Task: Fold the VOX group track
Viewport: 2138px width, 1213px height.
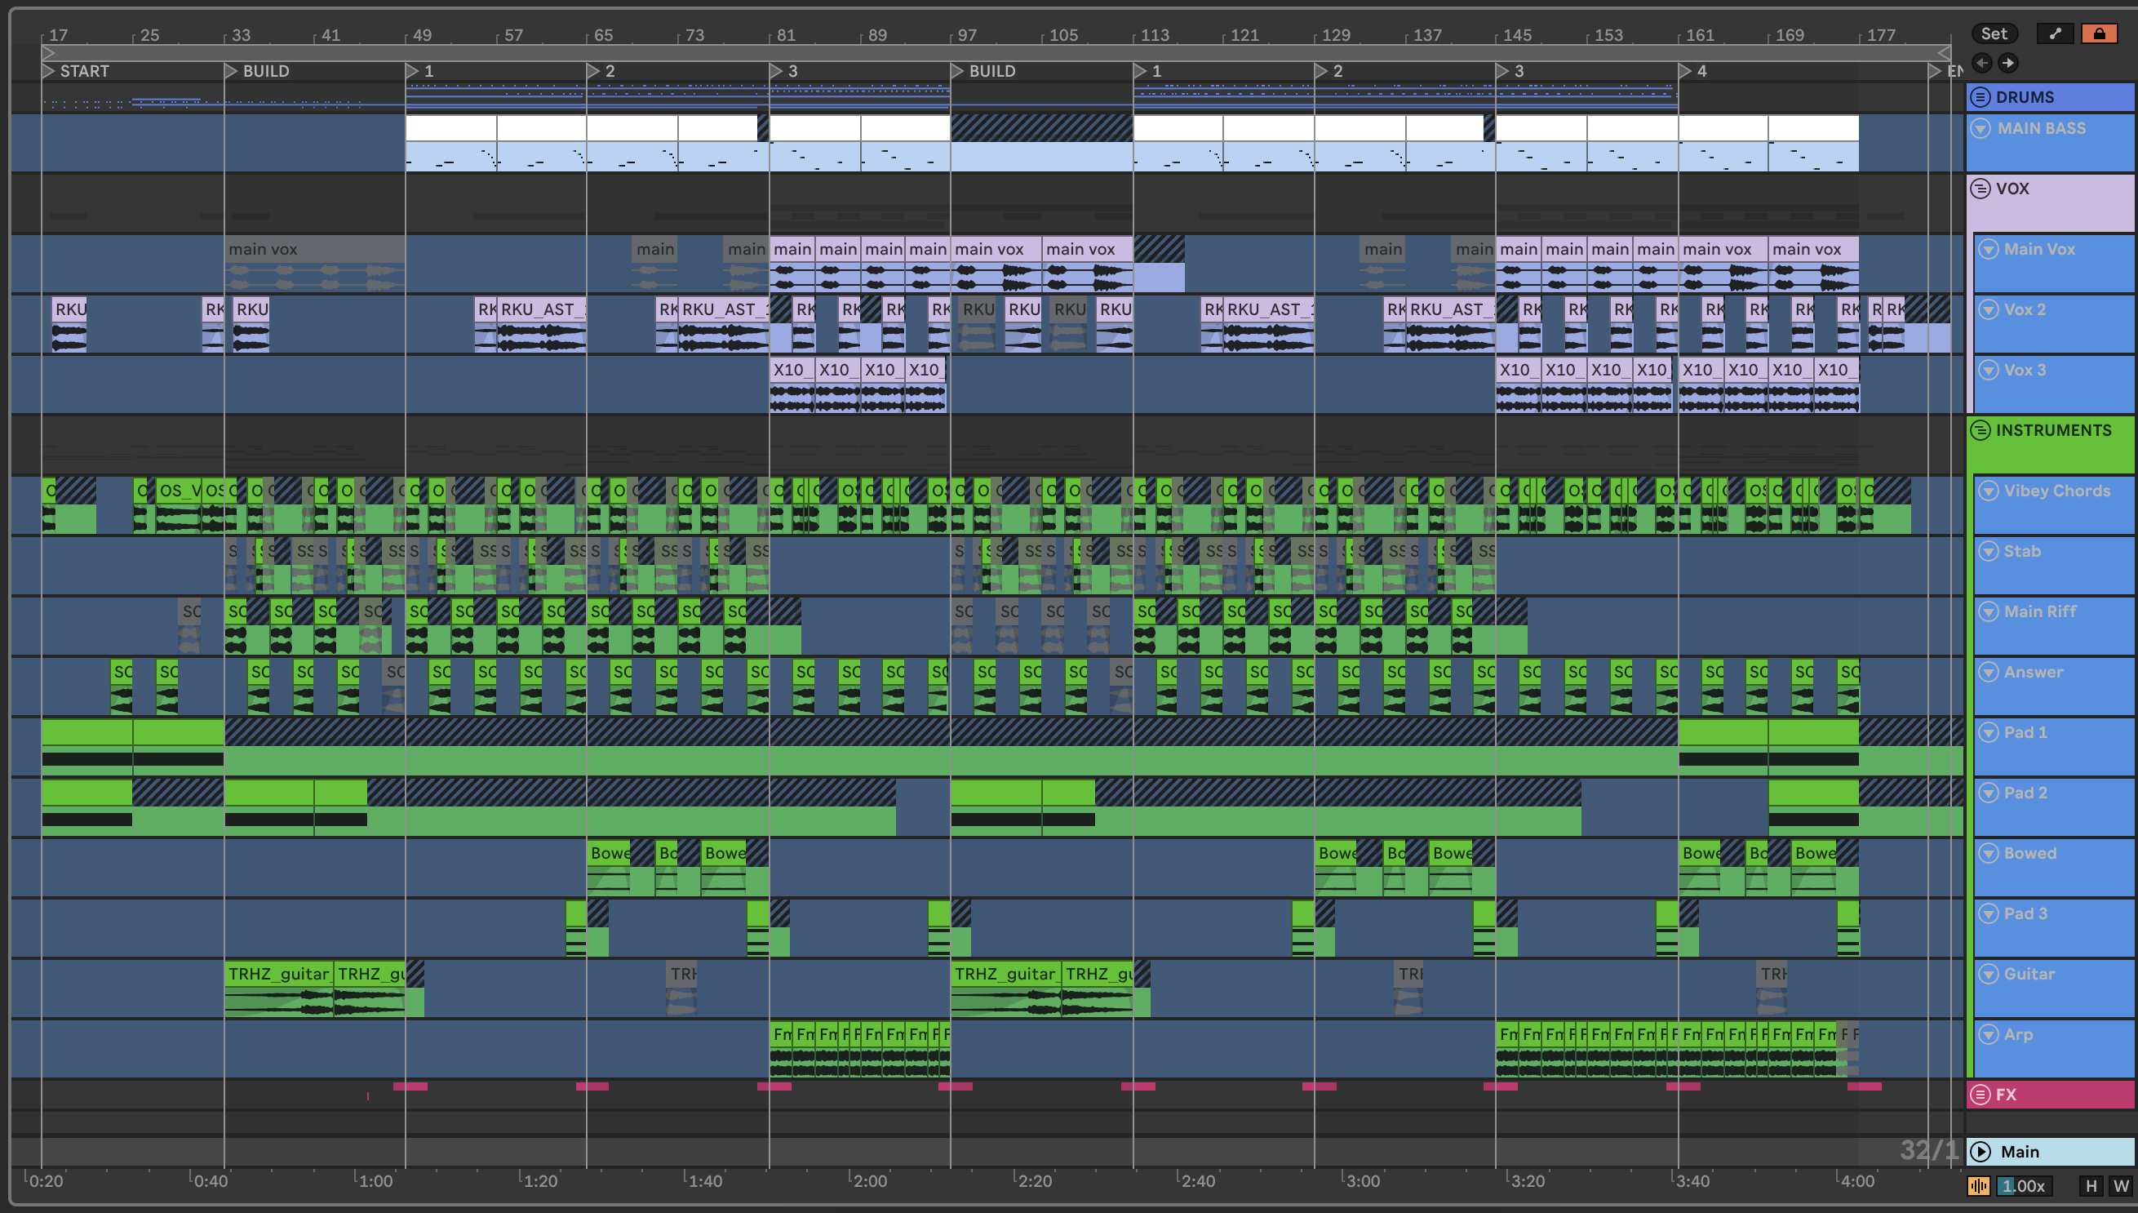Action: tap(1981, 189)
